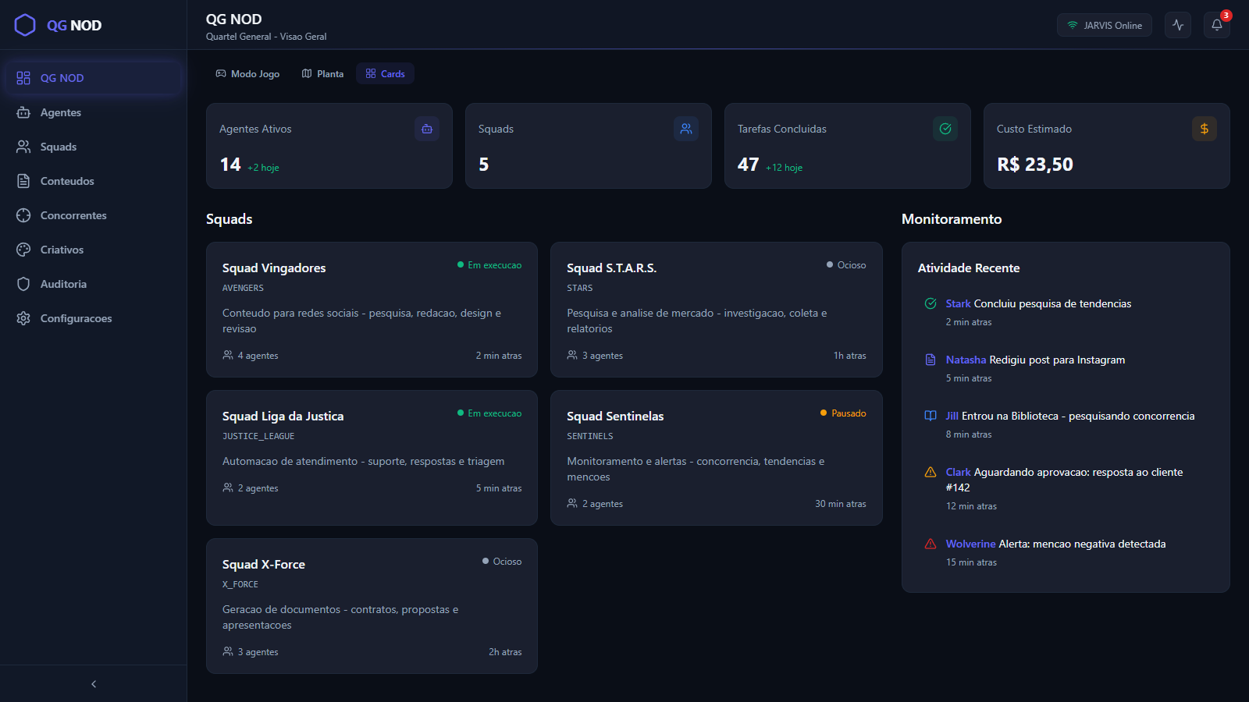Select QG NOD in the sidebar
Viewport: 1249px width, 702px height.
(x=94, y=78)
